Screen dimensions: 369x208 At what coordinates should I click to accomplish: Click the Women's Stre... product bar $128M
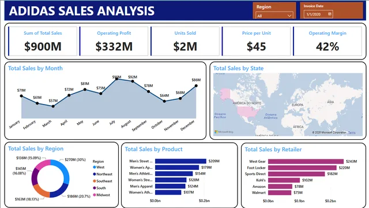pyautogui.click(x=171, y=180)
